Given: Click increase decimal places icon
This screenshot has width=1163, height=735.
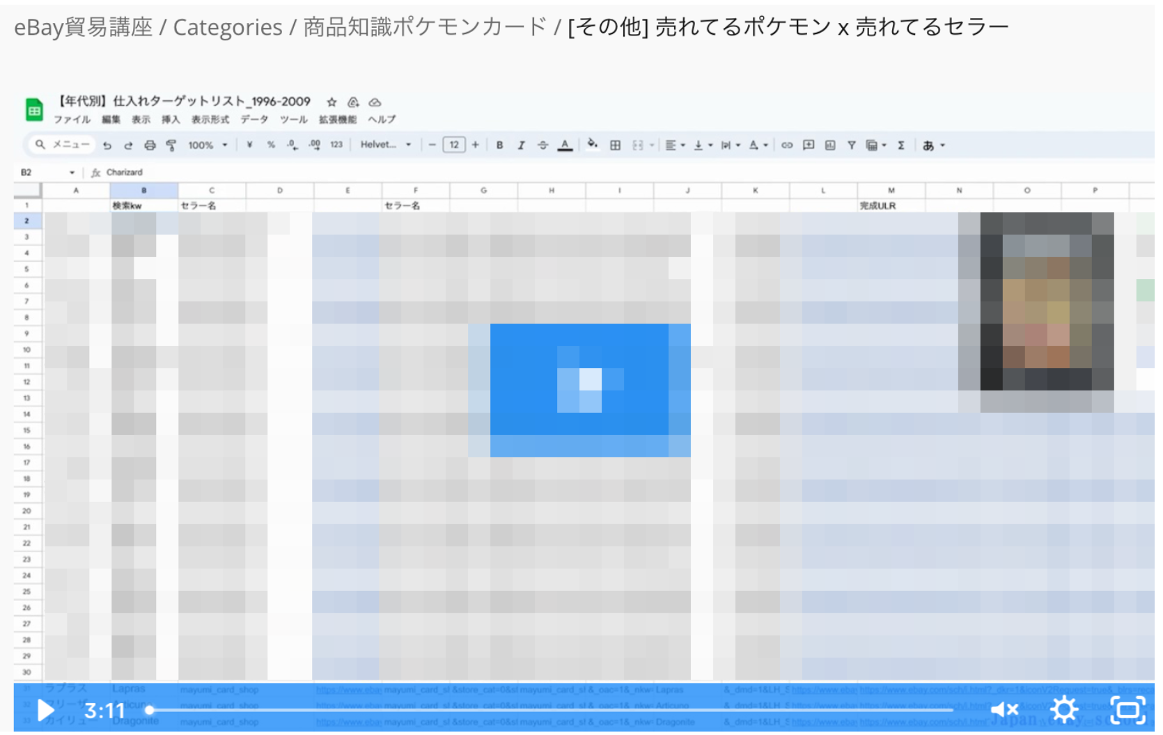Looking at the screenshot, I should pos(315,145).
